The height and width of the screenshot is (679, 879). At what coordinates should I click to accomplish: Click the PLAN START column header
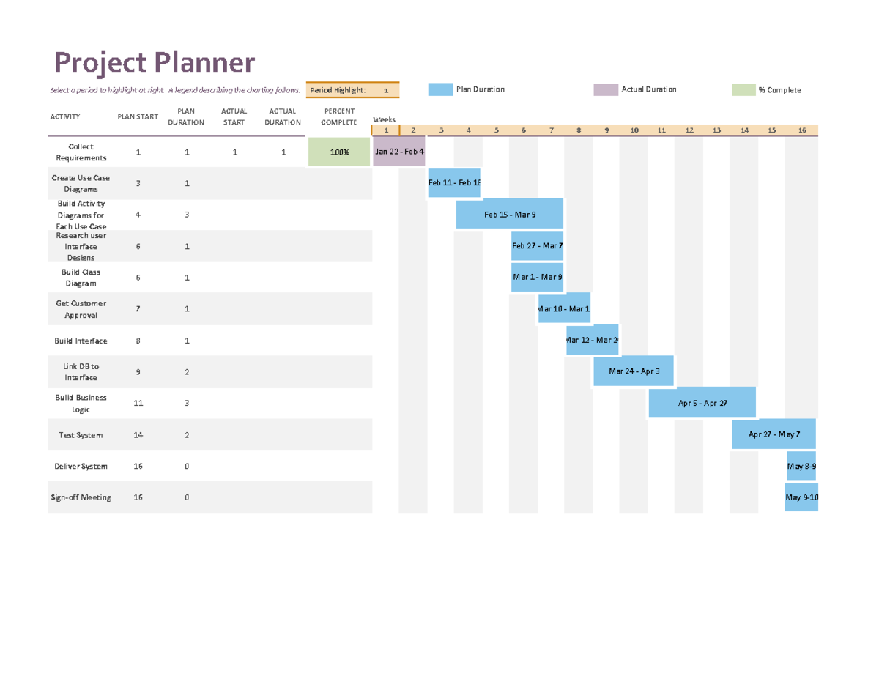[138, 116]
